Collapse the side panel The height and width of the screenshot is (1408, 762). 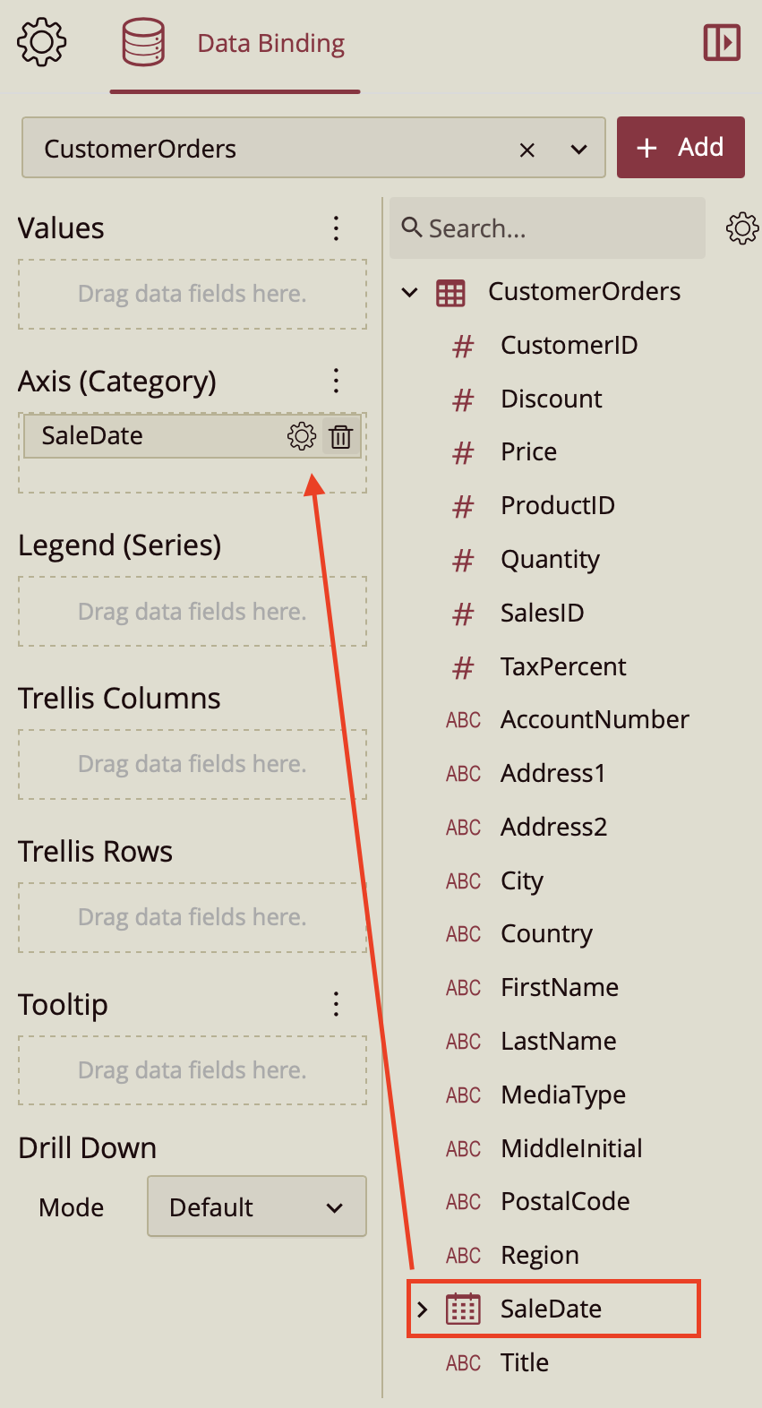tap(722, 43)
